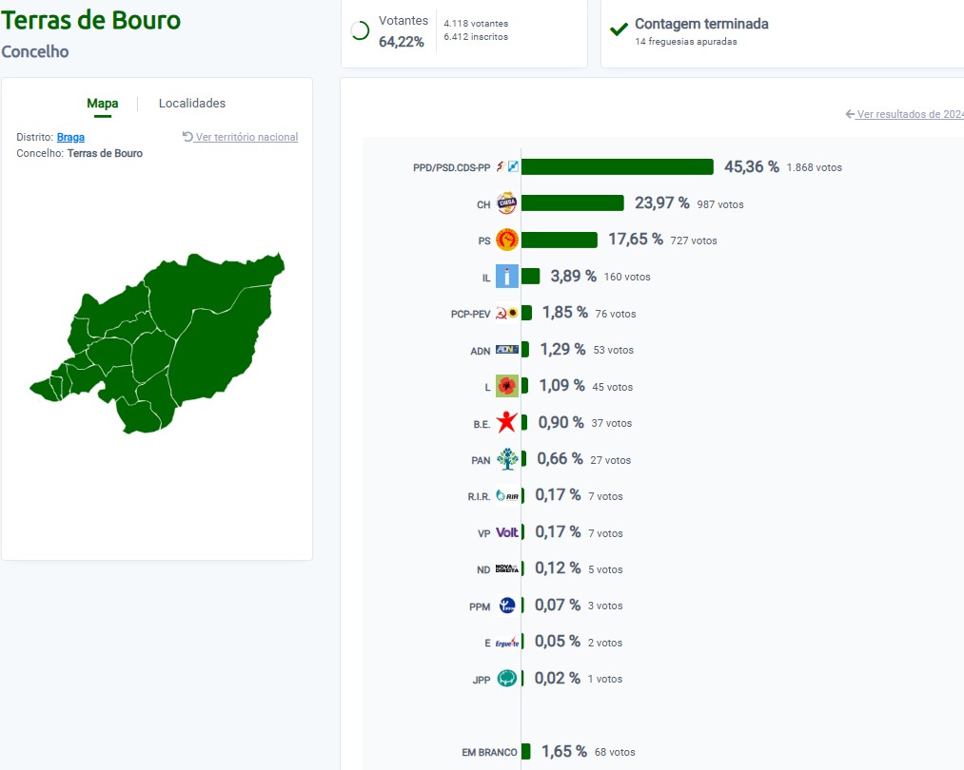This screenshot has width=964, height=770.
Task: Click the Ergue-te party logo
Action: tap(507, 643)
